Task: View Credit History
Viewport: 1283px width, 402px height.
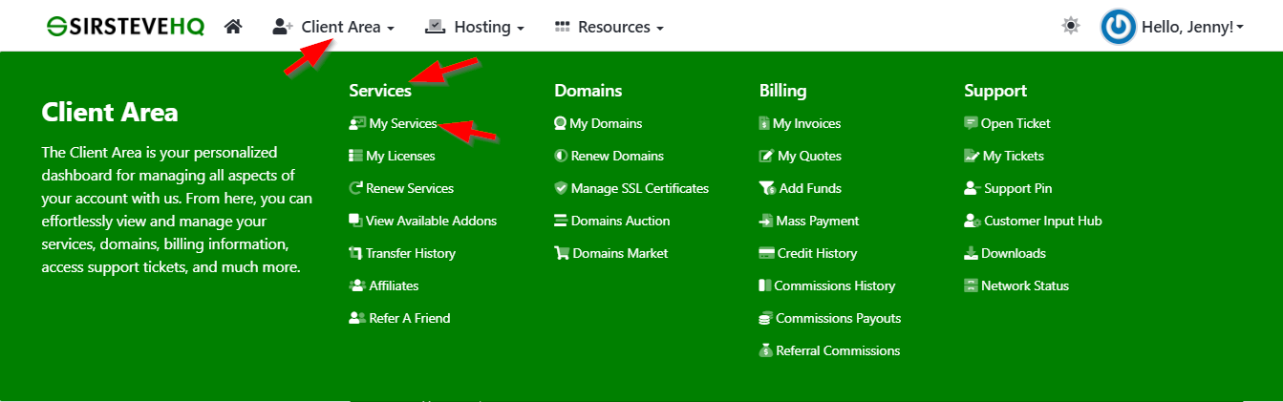Action: coord(818,253)
